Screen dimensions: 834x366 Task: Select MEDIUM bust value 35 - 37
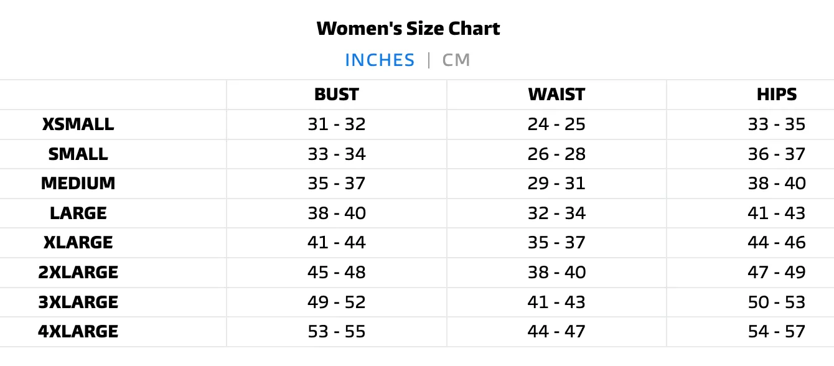tap(337, 184)
